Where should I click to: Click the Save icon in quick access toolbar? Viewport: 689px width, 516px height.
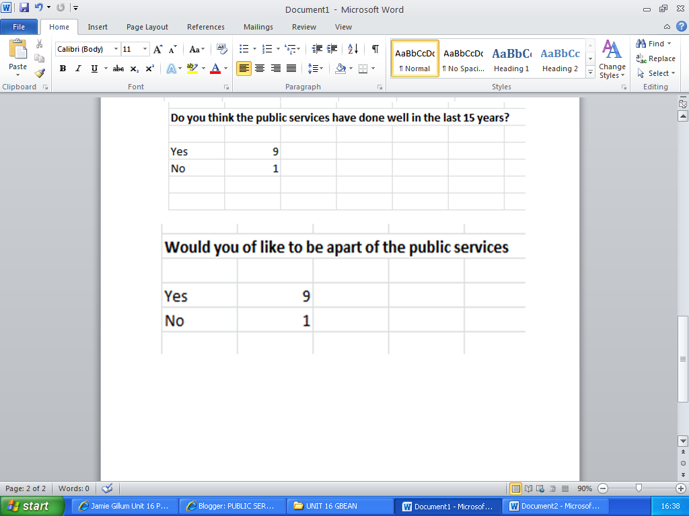(24, 7)
